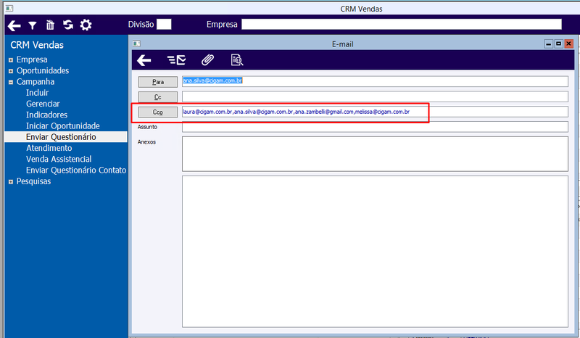
Task: Click the Campanha tree label
Action: point(36,81)
